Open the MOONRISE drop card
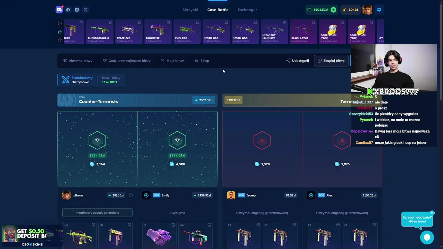 [158, 32]
